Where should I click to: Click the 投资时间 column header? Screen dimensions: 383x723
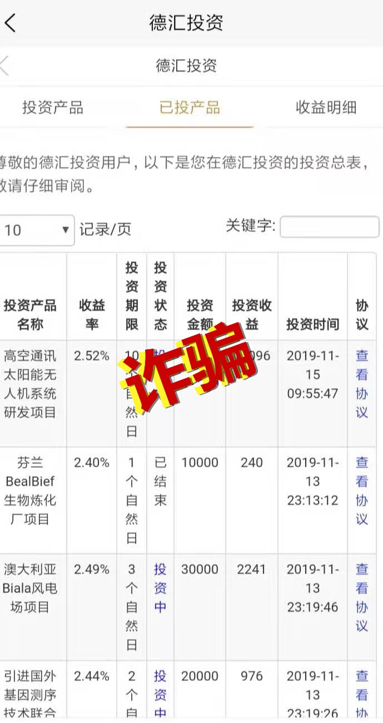312,324
